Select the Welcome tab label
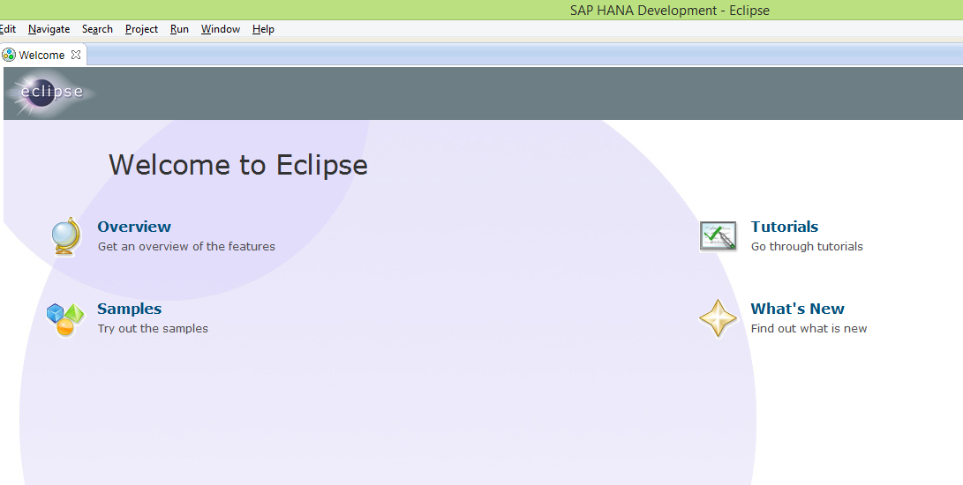The width and height of the screenshot is (963, 485). [x=41, y=55]
